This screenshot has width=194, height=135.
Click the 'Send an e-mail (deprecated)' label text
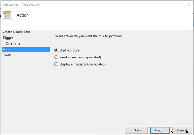coord(81,57)
